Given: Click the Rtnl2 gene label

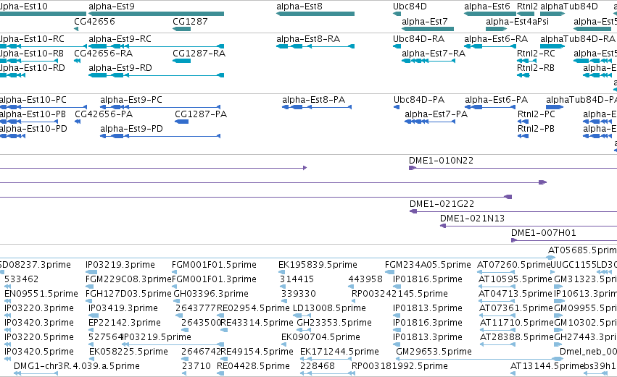Looking at the screenshot, I should tap(527, 7).
